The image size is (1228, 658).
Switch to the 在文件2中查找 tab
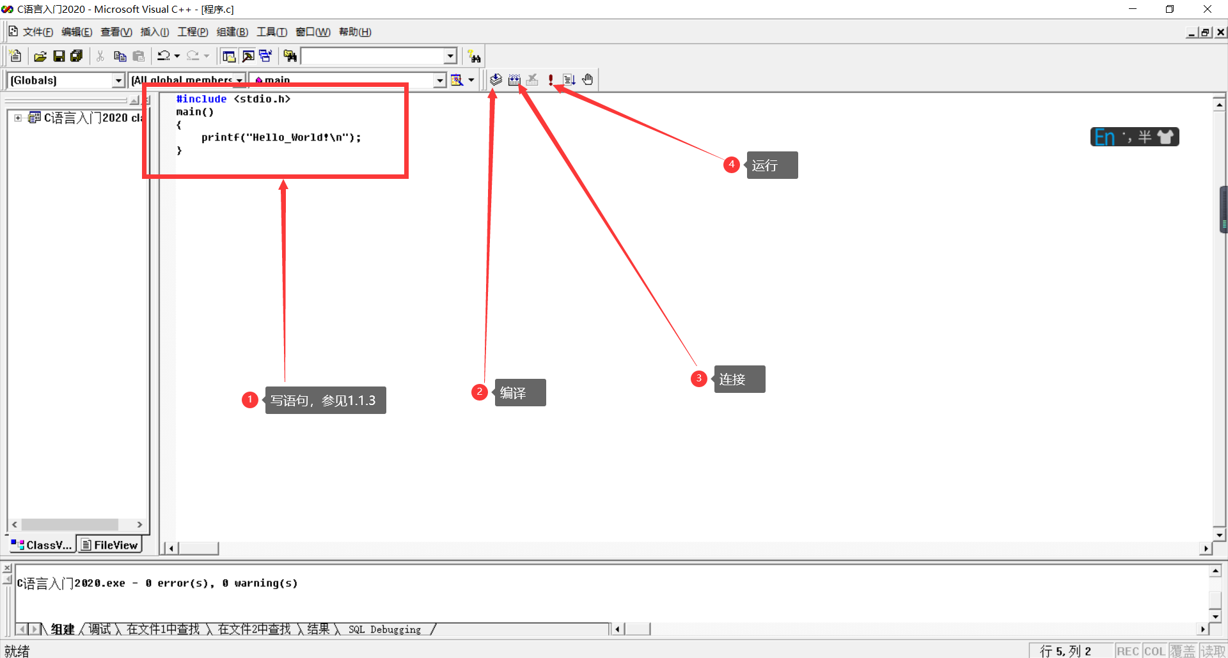(x=254, y=629)
